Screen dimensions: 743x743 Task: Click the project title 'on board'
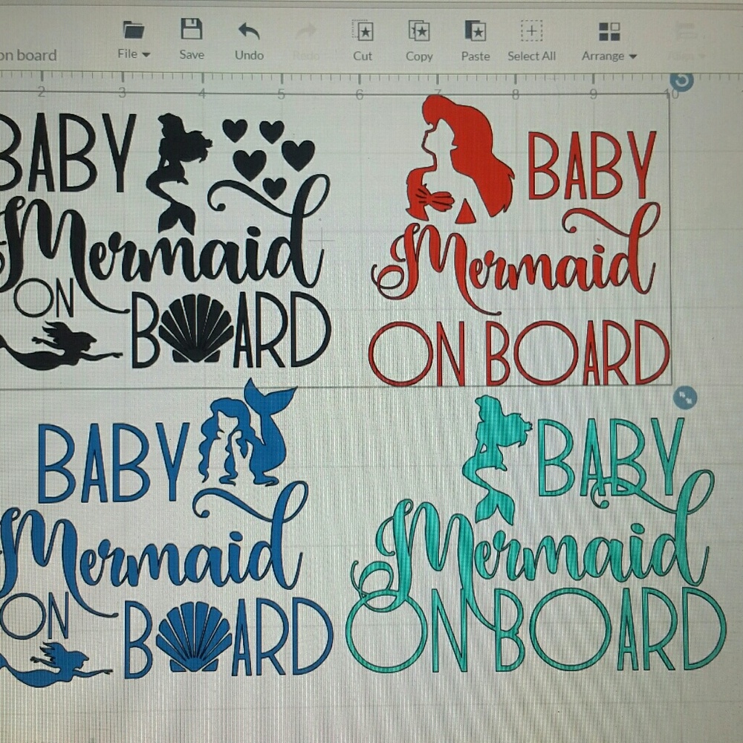click(28, 56)
